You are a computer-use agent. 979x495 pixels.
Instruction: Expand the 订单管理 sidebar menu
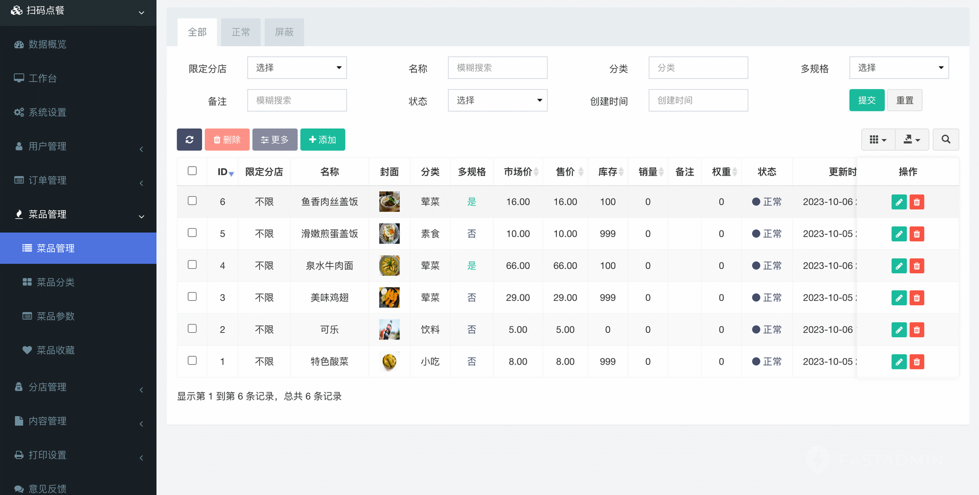(78, 180)
